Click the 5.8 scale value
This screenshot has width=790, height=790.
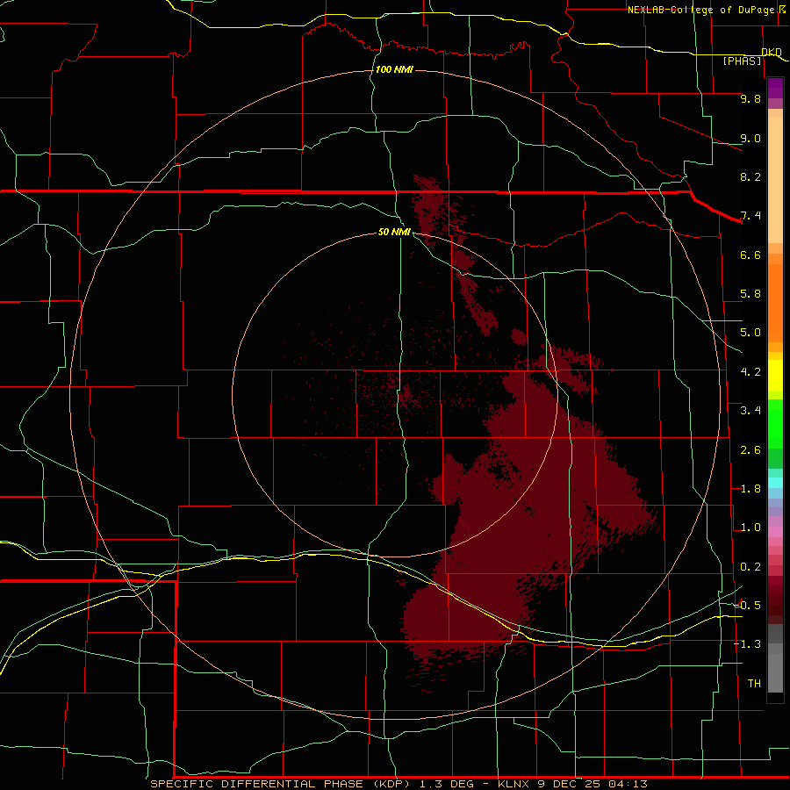click(x=750, y=294)
